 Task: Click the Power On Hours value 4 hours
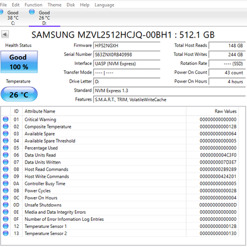227,82
